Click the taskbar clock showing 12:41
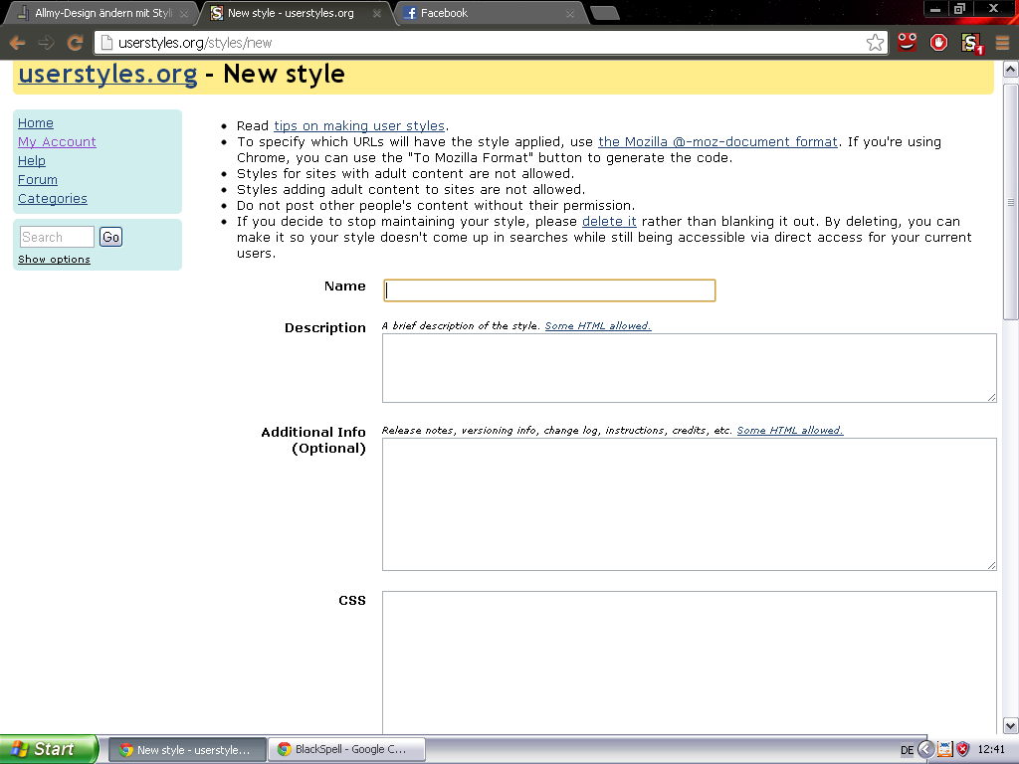The image size is (1019, 764). click(991, 750)
